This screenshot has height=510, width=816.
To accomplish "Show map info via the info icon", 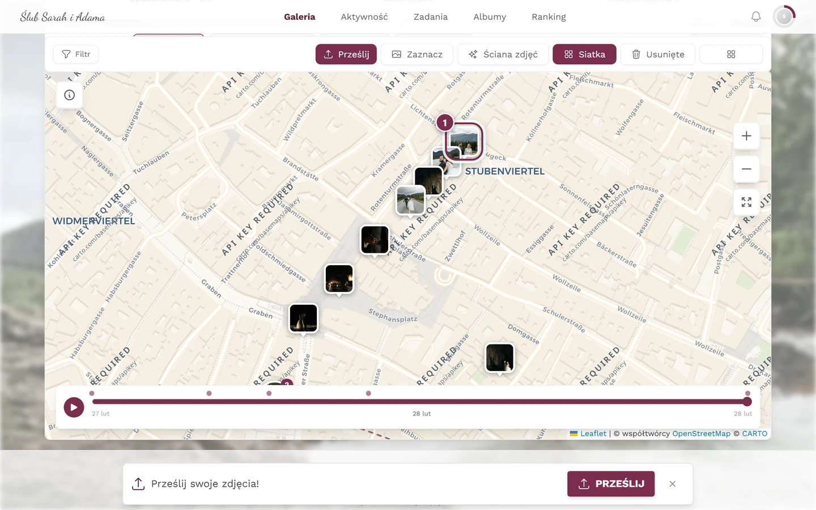I will pos(70,95).
